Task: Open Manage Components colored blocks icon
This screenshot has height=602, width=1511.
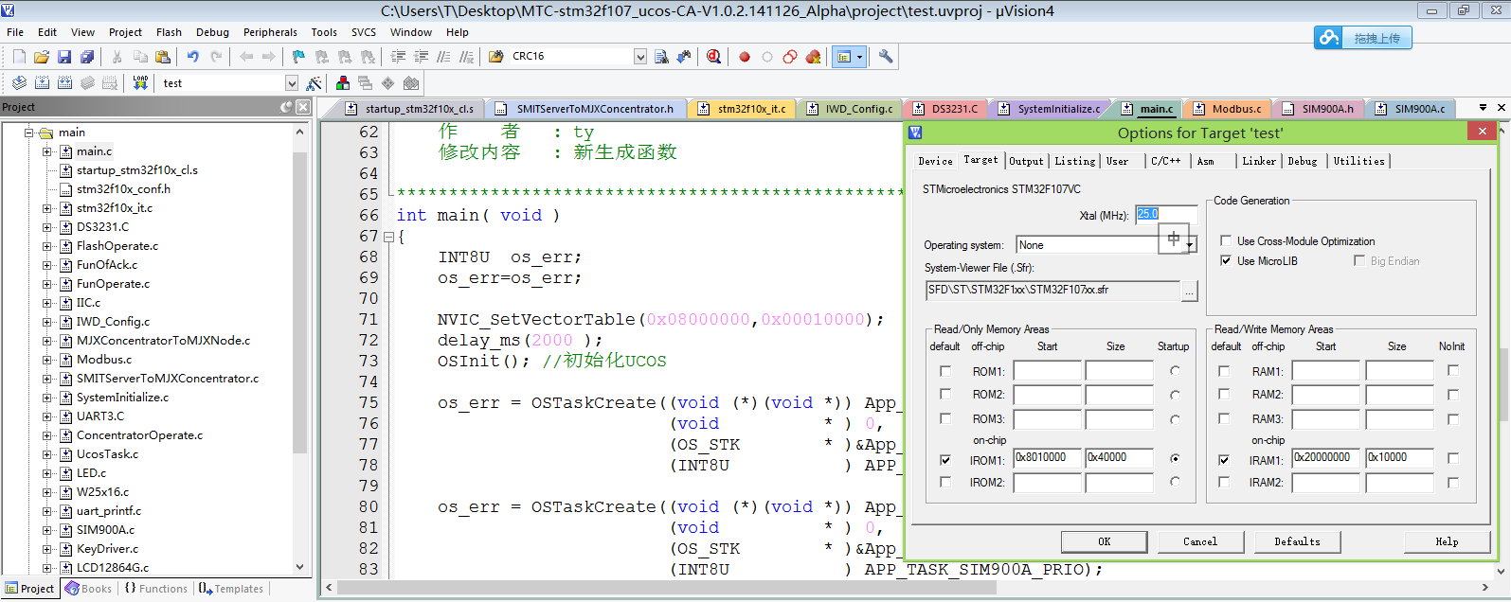Action: (x=343, y=83)
